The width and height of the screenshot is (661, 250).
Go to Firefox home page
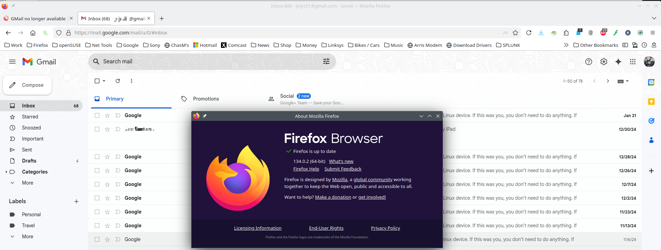pyautogui.click(x=33, y=33)
